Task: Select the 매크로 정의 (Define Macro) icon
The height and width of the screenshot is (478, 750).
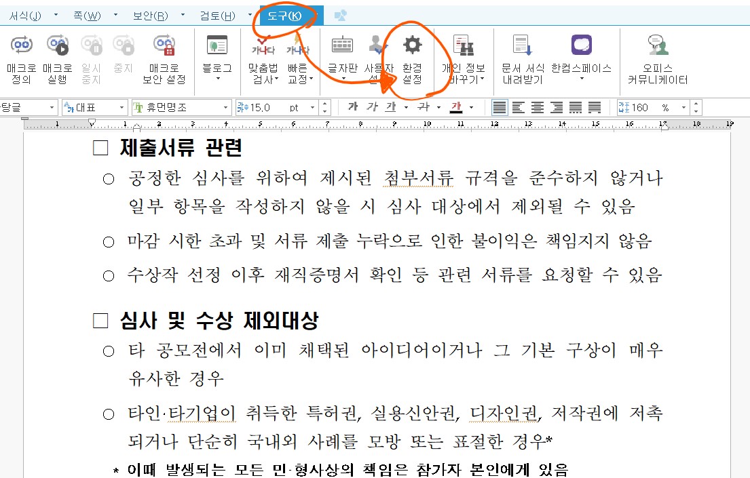Action: coord(20,58)
